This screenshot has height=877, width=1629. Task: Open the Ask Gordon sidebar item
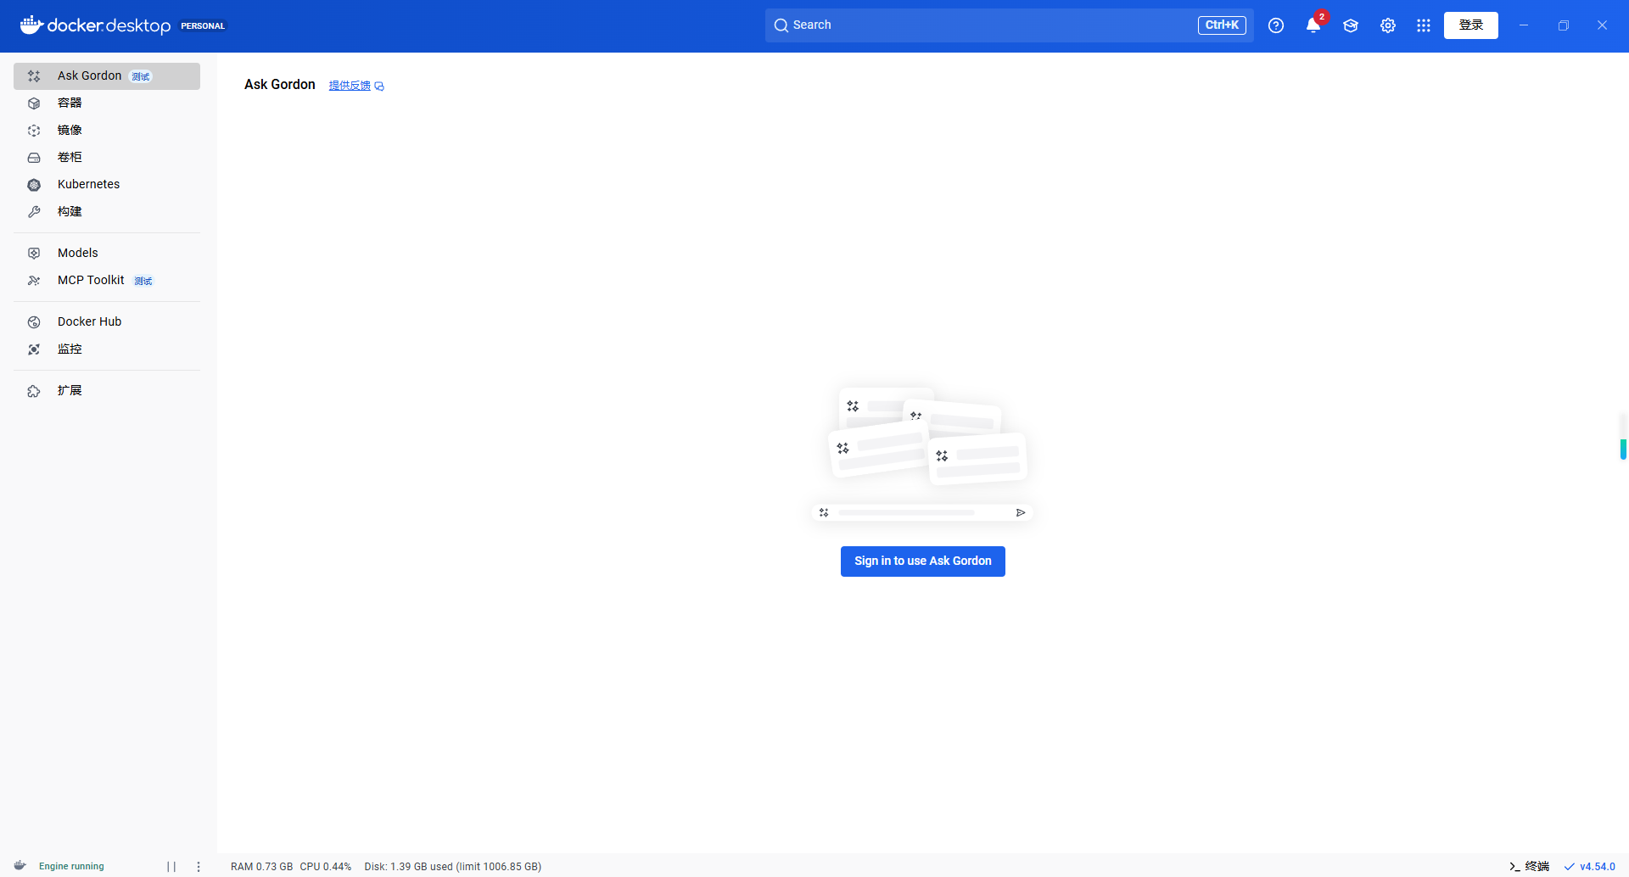107,76
